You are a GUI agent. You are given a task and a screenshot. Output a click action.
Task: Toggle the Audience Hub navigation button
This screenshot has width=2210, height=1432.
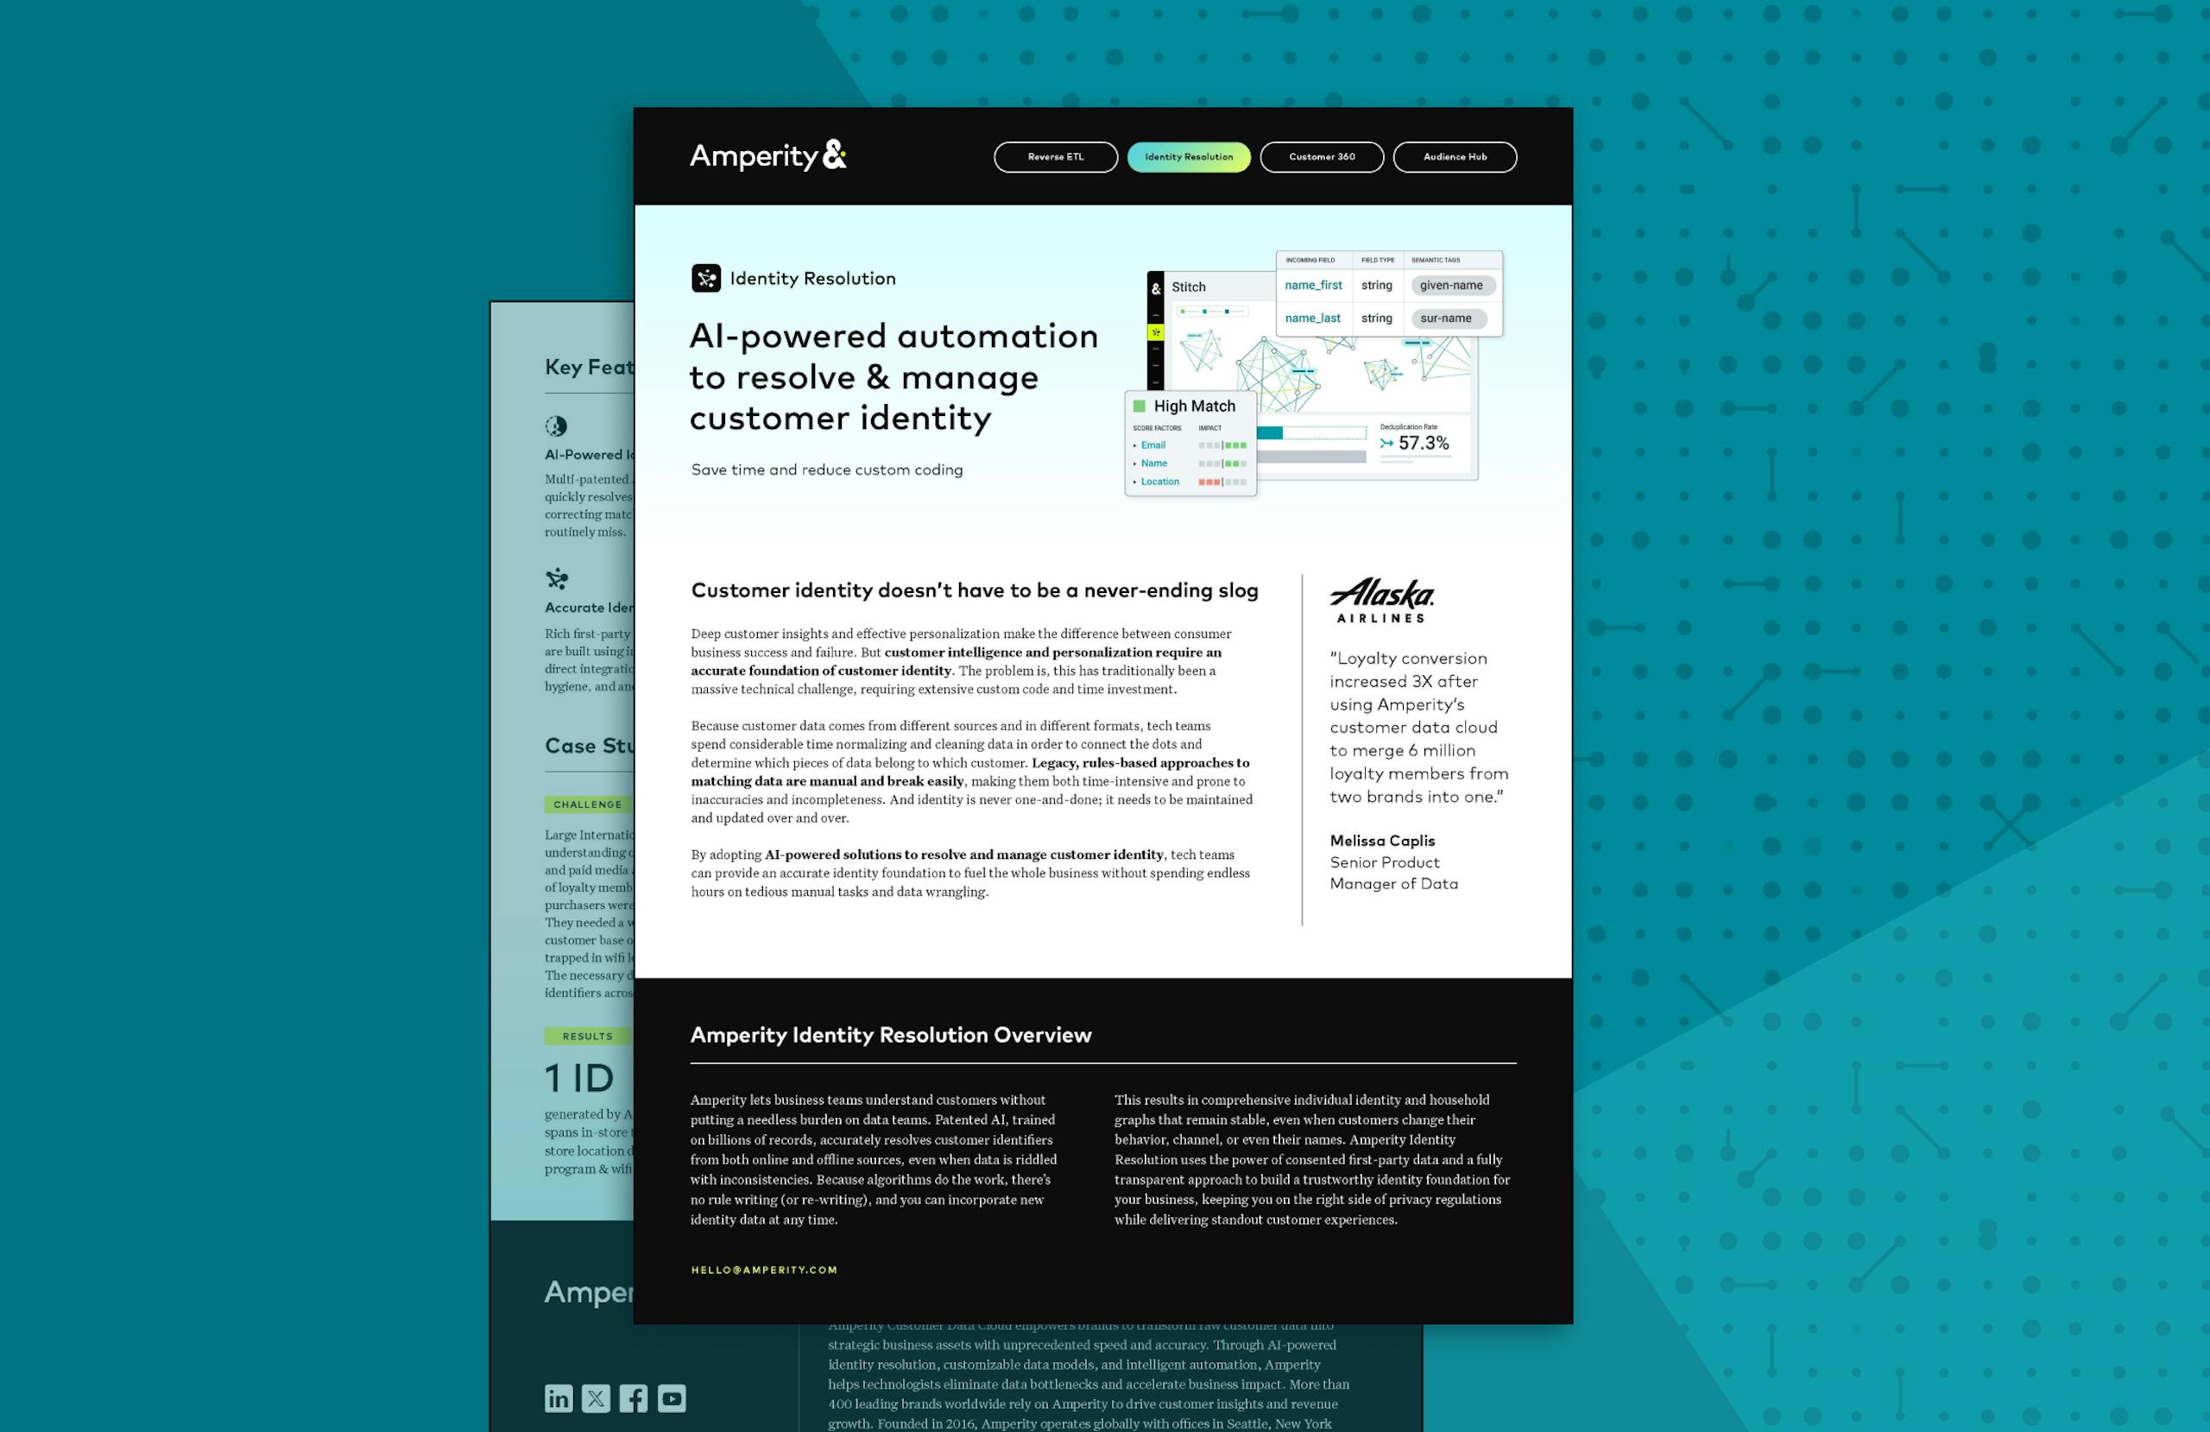(x=1453, y=156)
